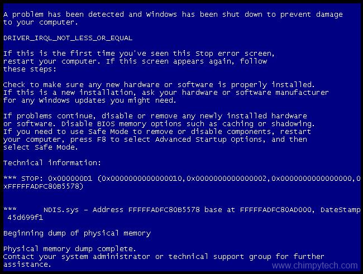Click the www.chimpytech.com watermark

tap(315, 266)
